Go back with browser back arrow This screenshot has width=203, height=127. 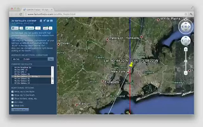coord(12,14)
